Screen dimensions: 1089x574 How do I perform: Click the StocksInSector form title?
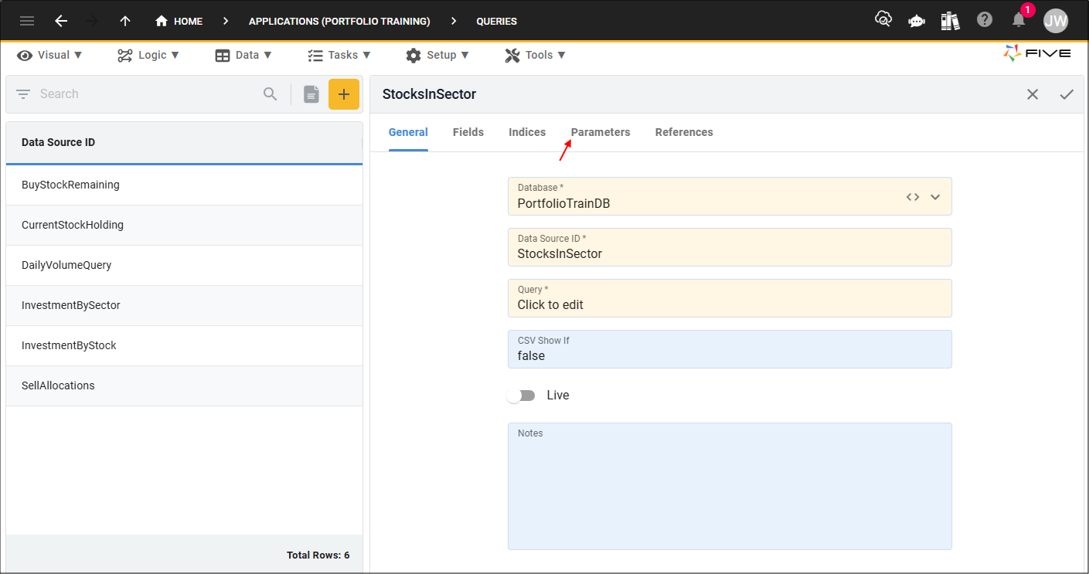pos(429,94)
